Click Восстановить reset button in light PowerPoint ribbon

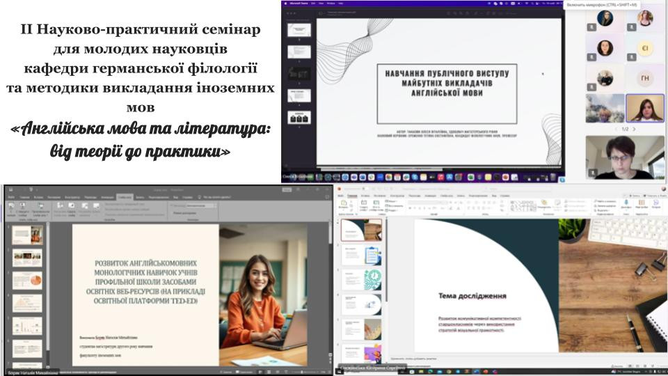(x=394, y=206)
